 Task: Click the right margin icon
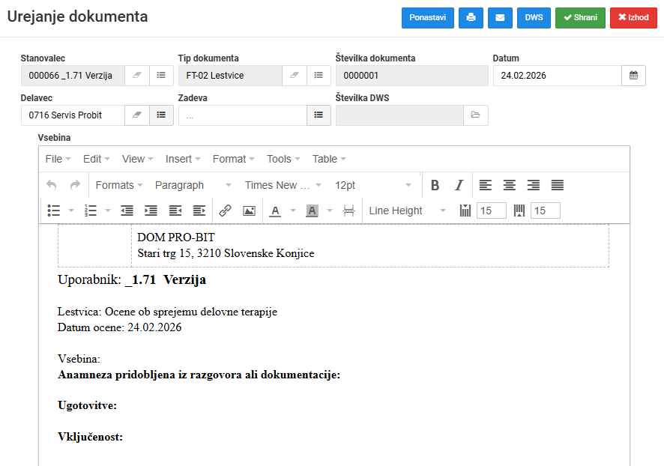tap(519, 211)
